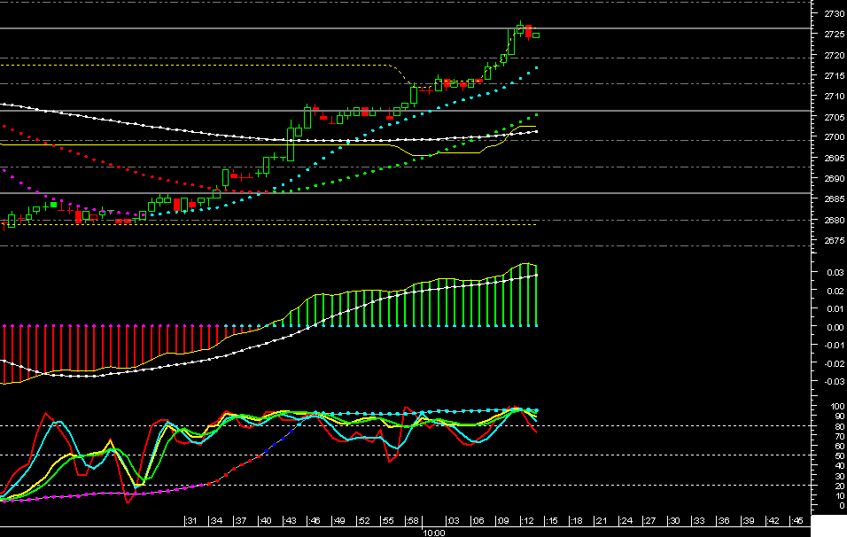The height and width of the screenshot is (537, 847).
Task: Click the :33 time axis label
Action: click(x=700, y=521)
